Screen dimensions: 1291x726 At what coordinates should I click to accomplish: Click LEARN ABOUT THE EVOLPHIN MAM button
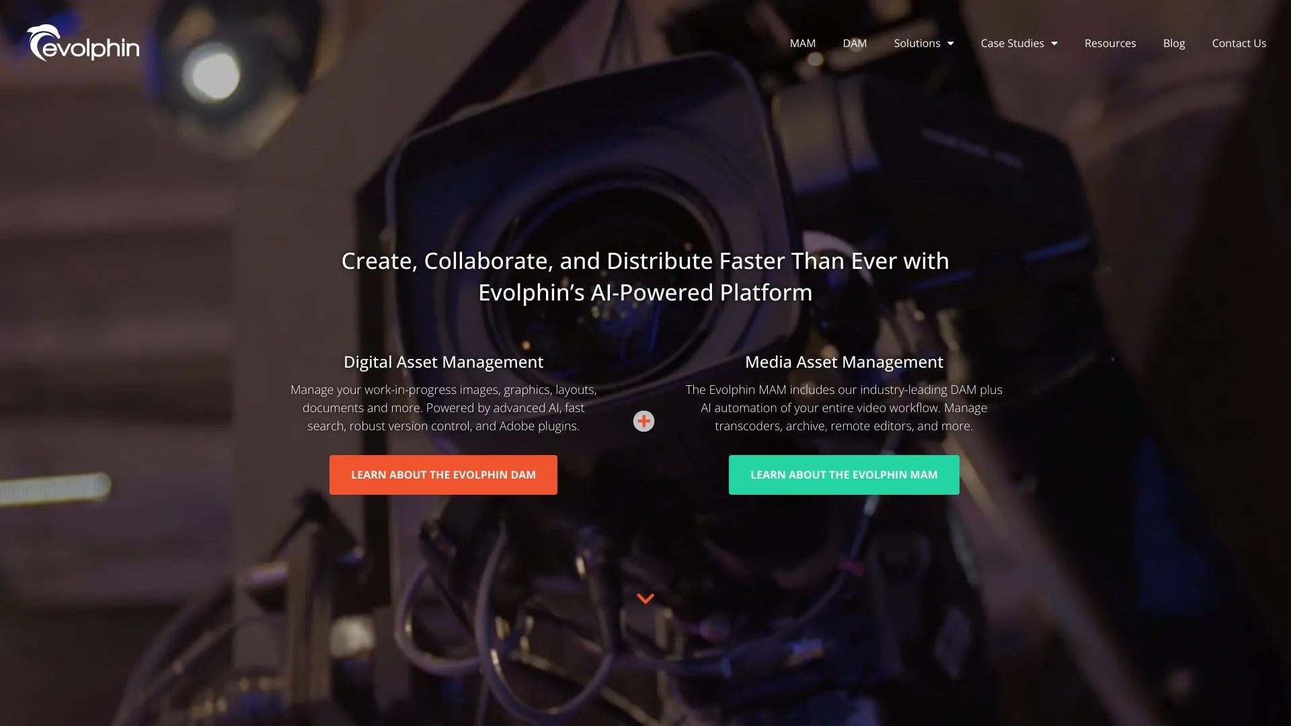click(844, 474)
